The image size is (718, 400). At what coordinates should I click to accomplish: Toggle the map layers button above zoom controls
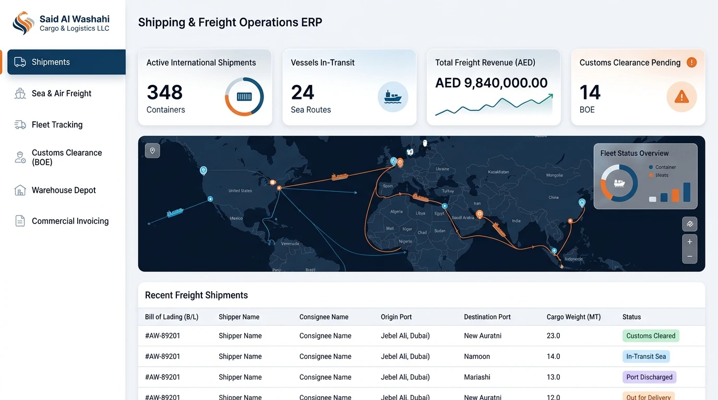(x=690, y=224)
